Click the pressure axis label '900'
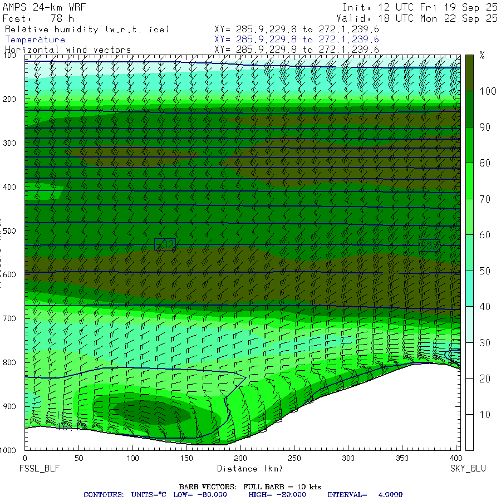This screenshot has width=501, height=501. pos(9,406)
